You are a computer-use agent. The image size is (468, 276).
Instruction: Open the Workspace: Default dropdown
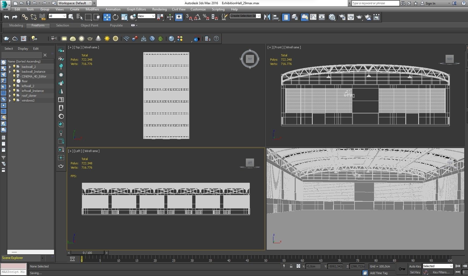[75, 3]
